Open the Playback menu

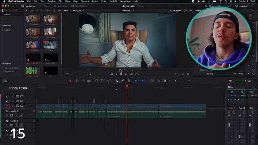85,1
